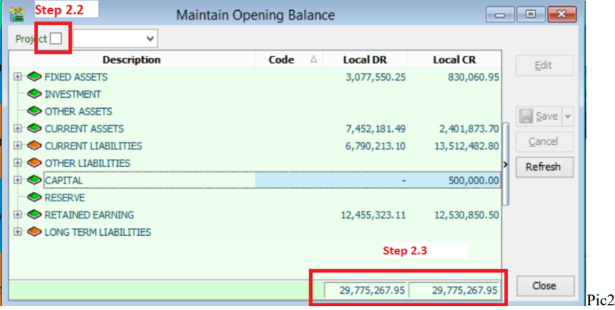Open the Project dropdown list
This screenshot has width=615, height=310.
coord(150,39)
